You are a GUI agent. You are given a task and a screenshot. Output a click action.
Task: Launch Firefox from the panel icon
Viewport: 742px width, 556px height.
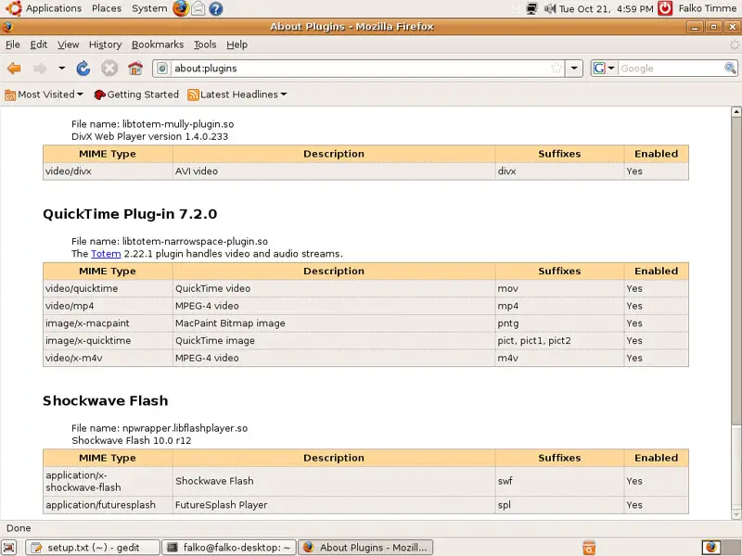[180, 8]
